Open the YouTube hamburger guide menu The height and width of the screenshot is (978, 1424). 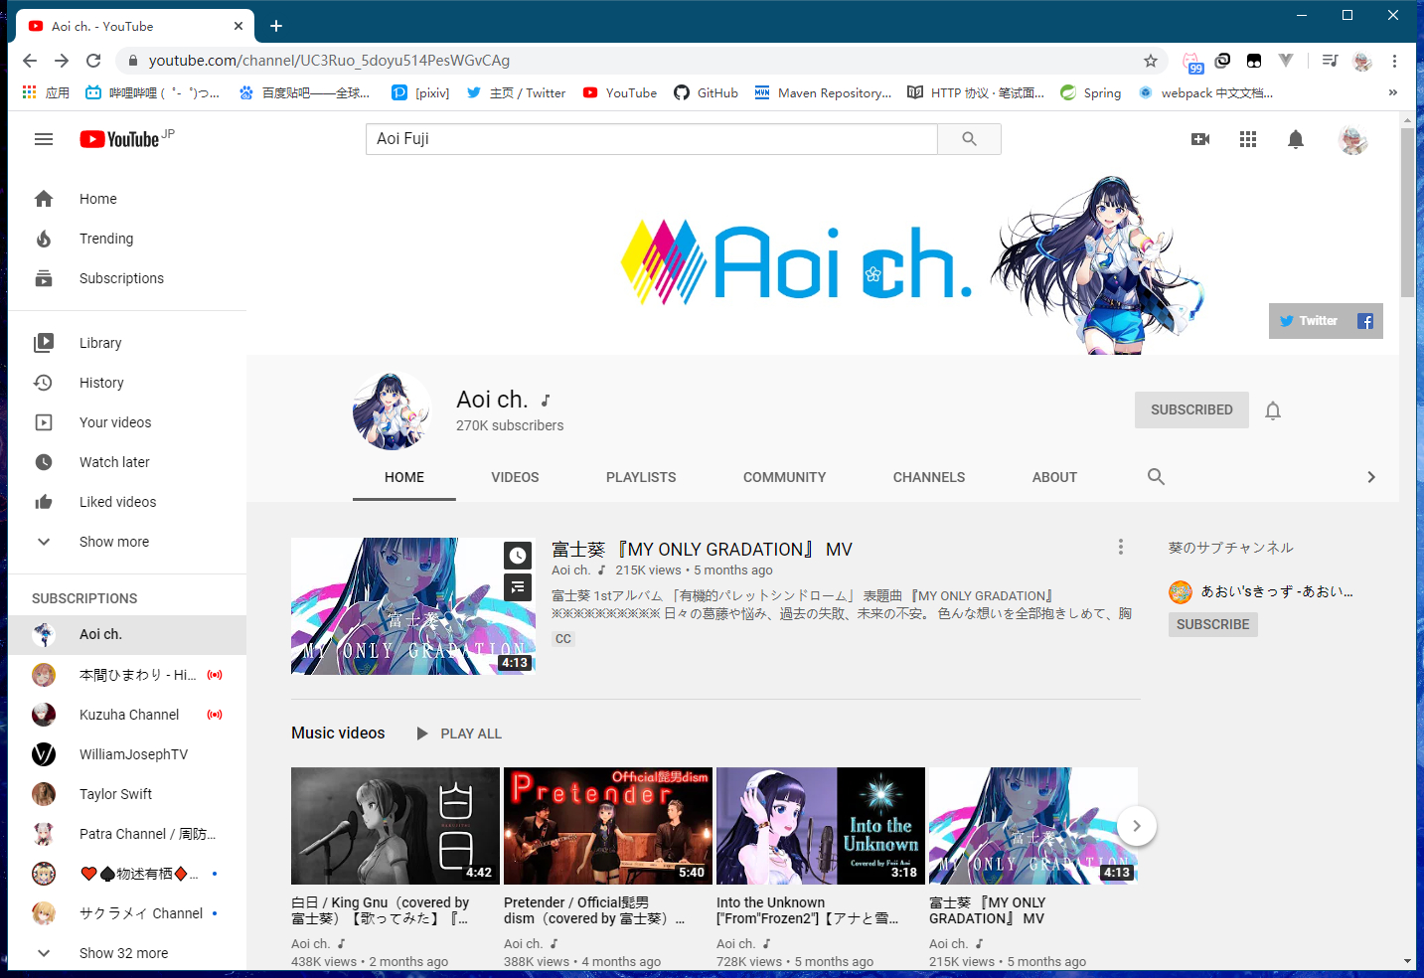tap(44, 139)
